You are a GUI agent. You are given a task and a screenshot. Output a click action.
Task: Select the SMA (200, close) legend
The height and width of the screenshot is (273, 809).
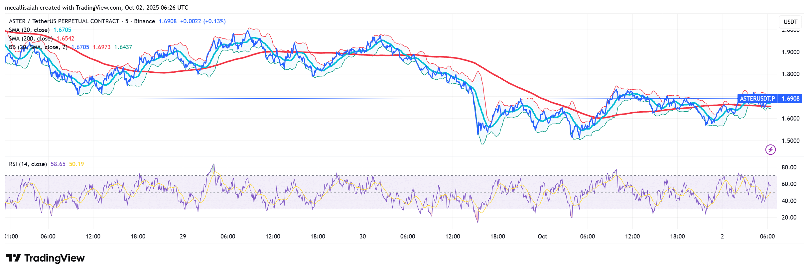[x=31, y=39]
